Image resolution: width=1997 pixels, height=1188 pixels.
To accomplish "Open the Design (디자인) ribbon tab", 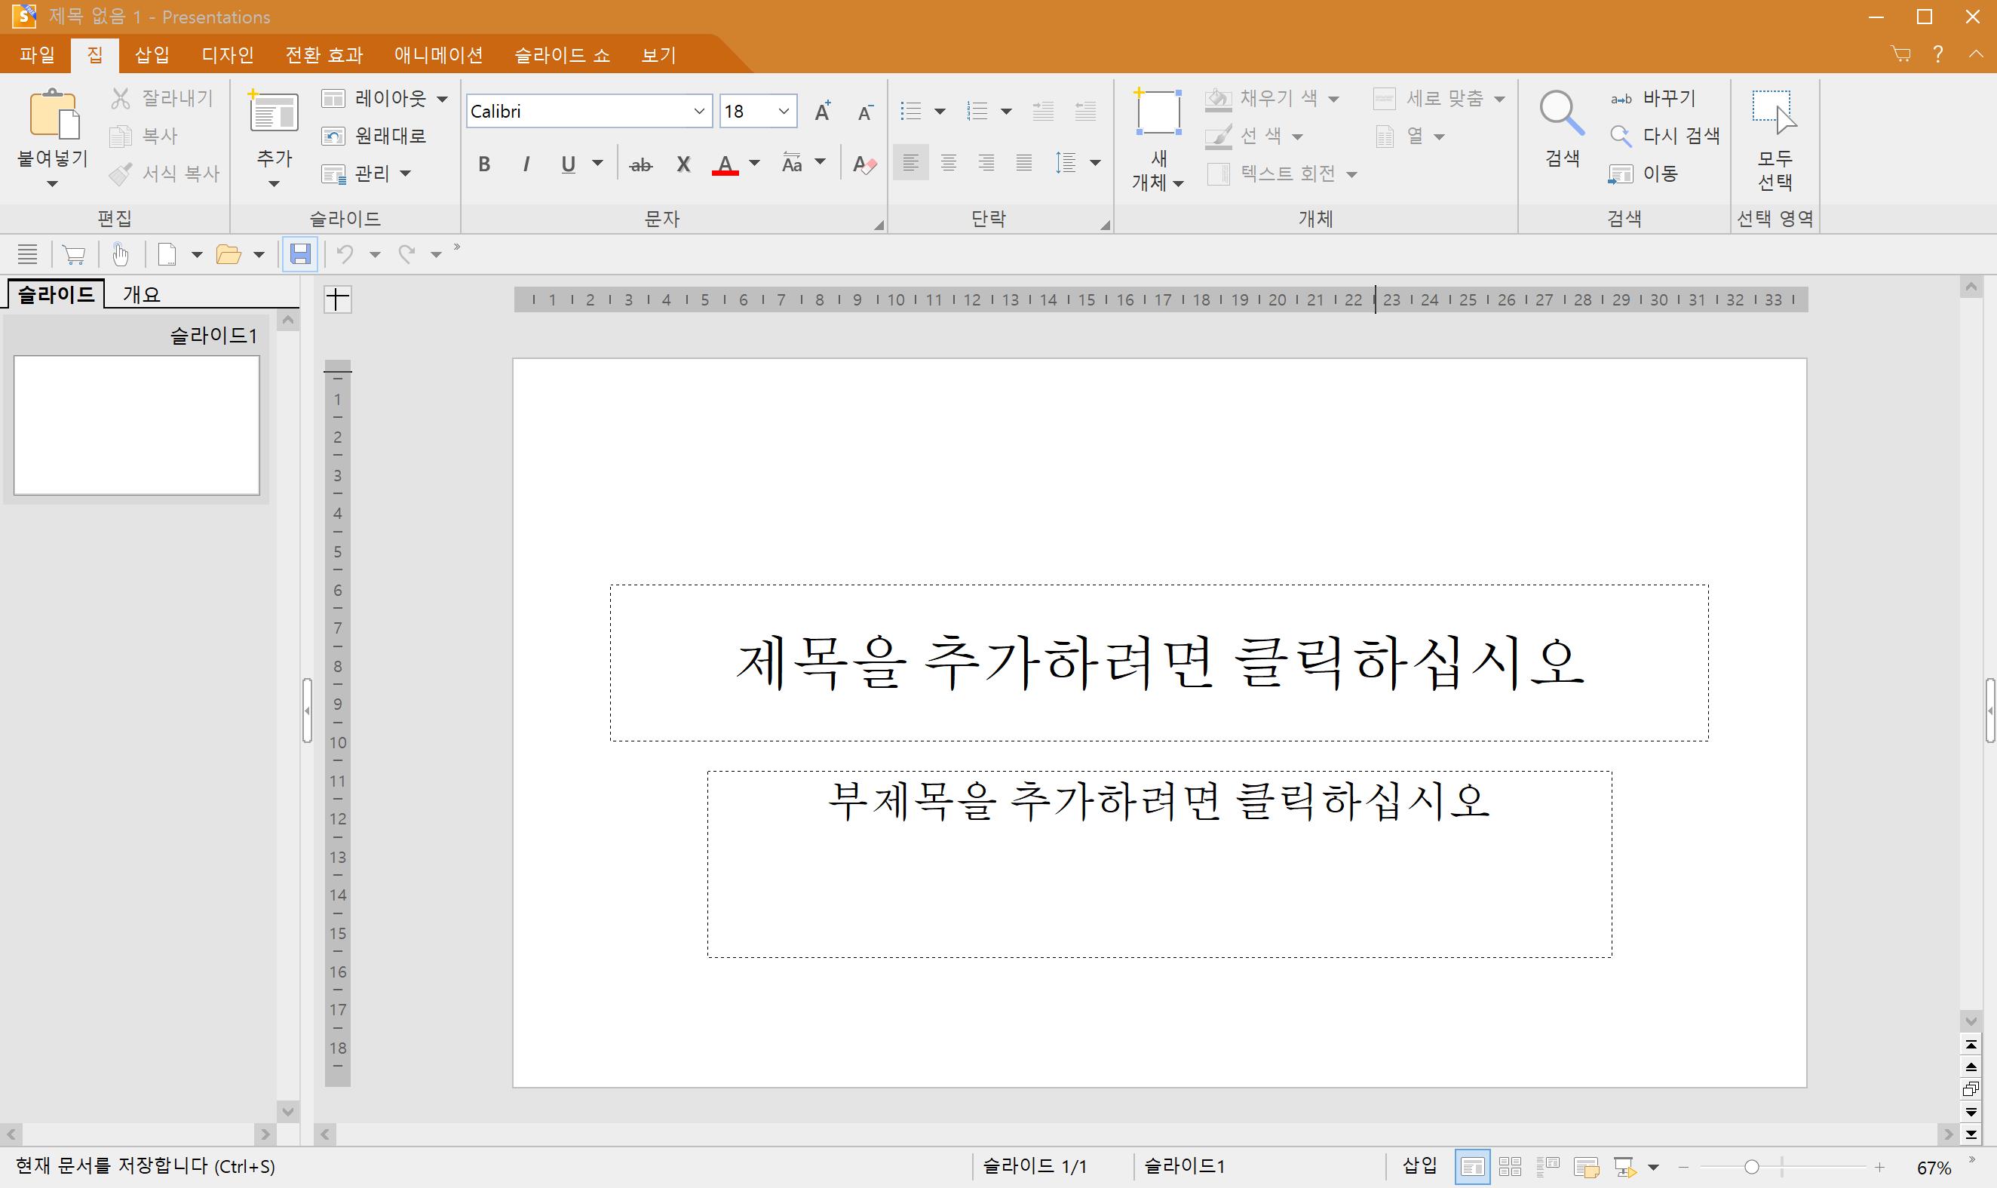I will (227, 54).
